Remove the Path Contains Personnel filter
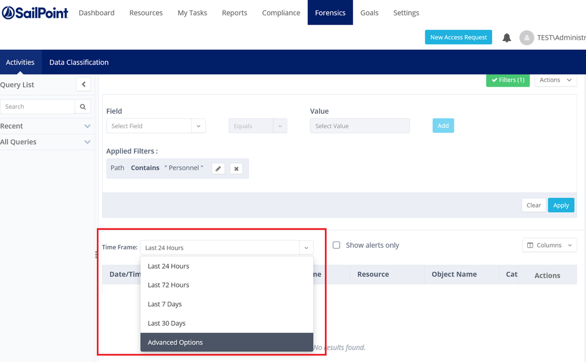The image size is (586, 362). (236, 169)
